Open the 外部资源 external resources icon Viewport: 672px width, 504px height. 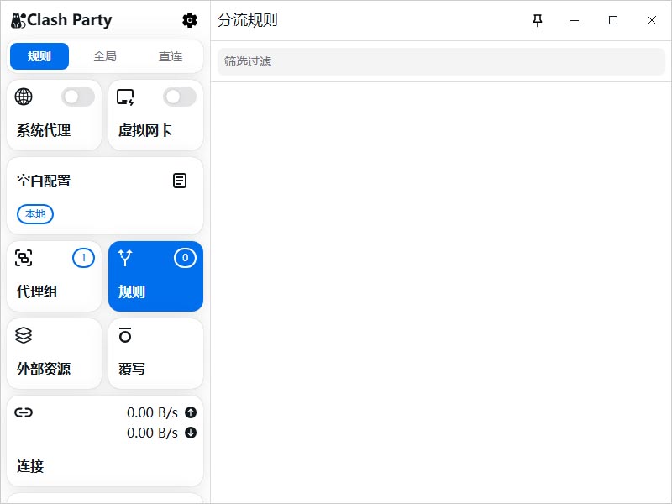tap(24, 335)
